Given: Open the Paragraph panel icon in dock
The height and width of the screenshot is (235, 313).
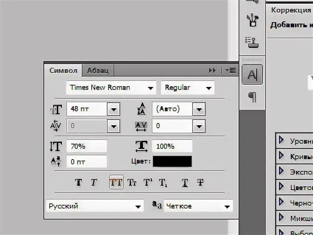Looking at the screenshot, I should click(252, 97).
